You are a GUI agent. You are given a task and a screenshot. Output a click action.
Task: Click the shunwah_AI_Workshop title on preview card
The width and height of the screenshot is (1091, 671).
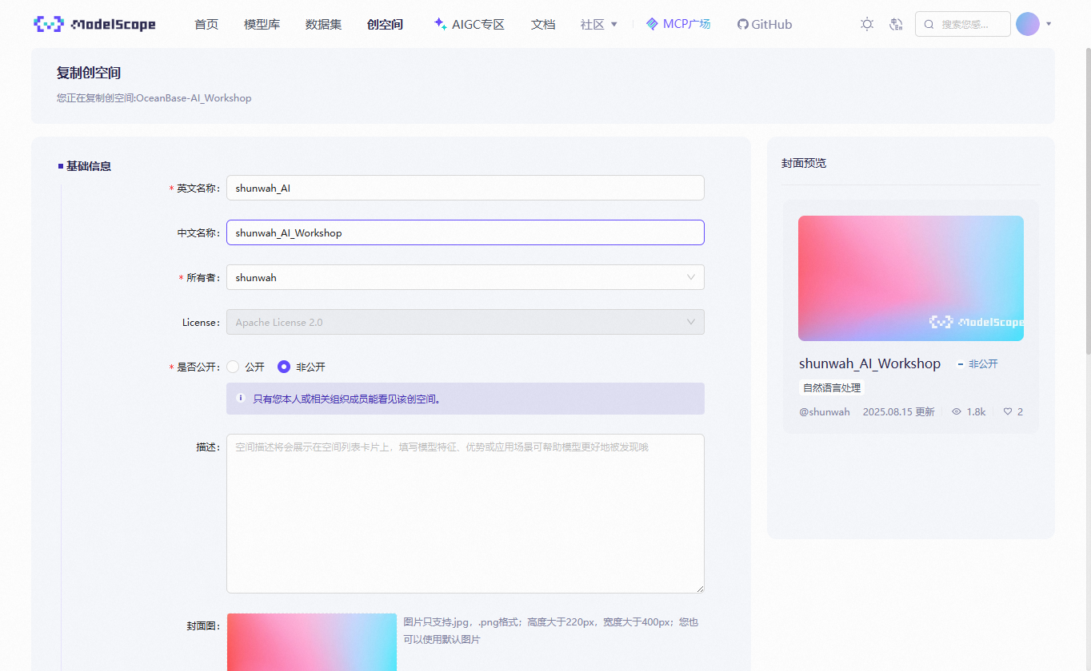click(x=869, y=363)
